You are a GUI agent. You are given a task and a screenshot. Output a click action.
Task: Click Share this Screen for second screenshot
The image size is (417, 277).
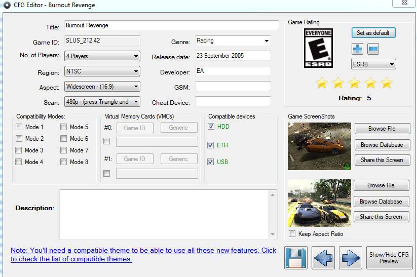click(x=382, y=217)
